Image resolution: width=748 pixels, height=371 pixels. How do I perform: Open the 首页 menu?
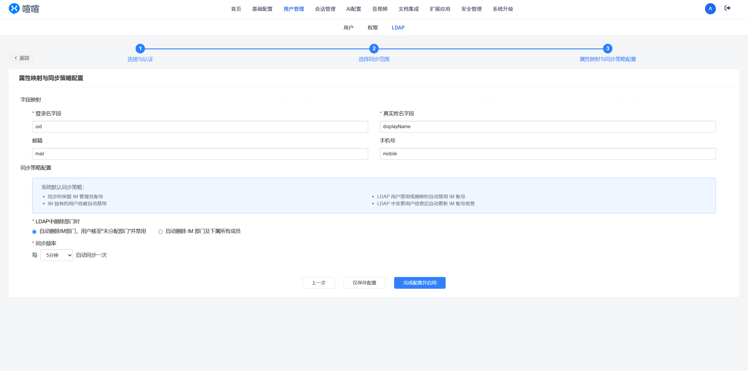coord(236,9)
